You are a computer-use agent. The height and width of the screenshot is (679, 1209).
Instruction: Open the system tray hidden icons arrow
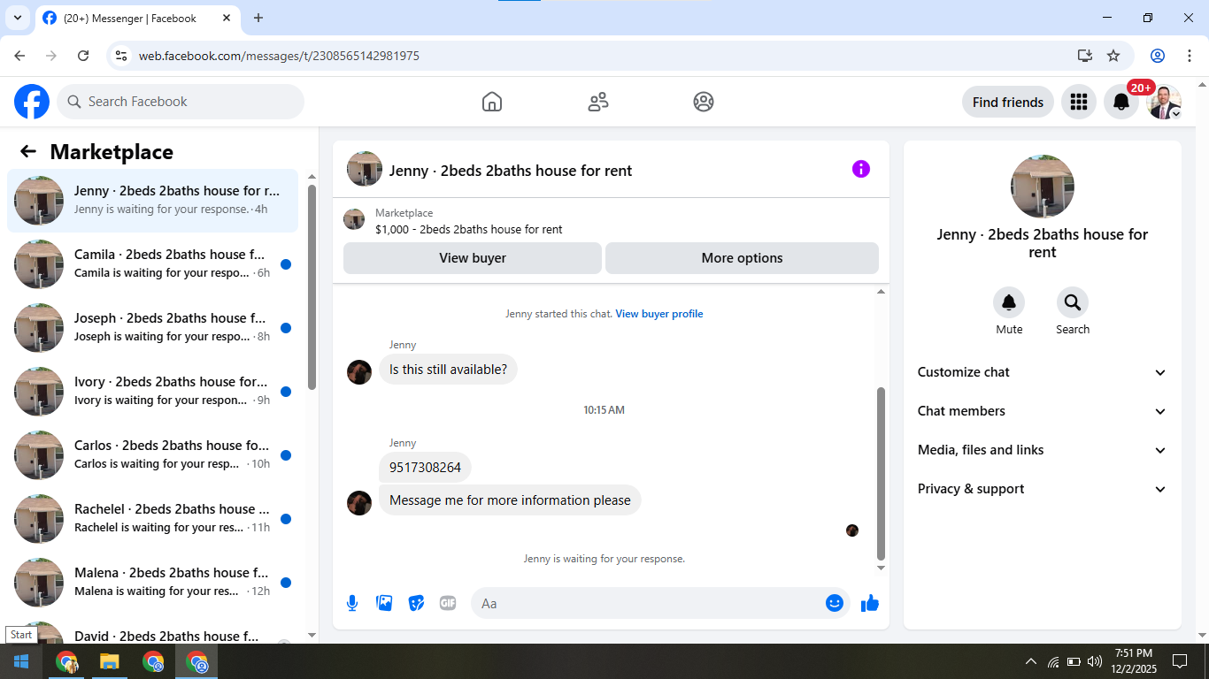[1030, 661]
